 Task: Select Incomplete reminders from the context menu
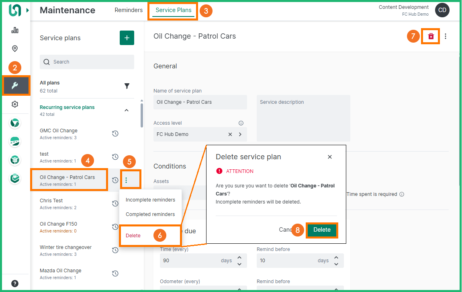(150, 200)
